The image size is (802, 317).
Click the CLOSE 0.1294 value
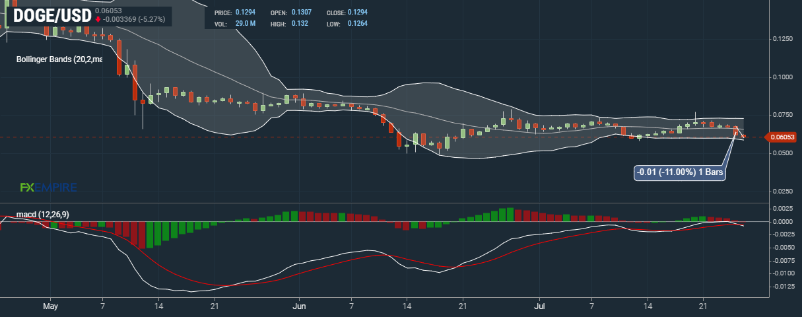(x=359, y=13)
